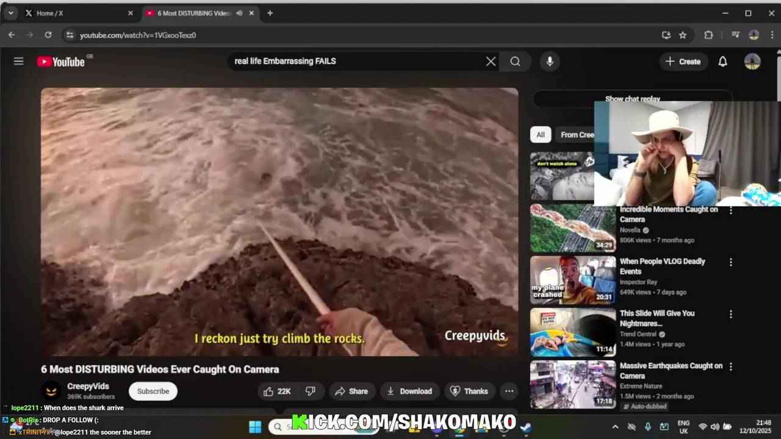This screenshot has height=439, width=781.
Task: Send Thanks to the creator
Action: (469, 391)
